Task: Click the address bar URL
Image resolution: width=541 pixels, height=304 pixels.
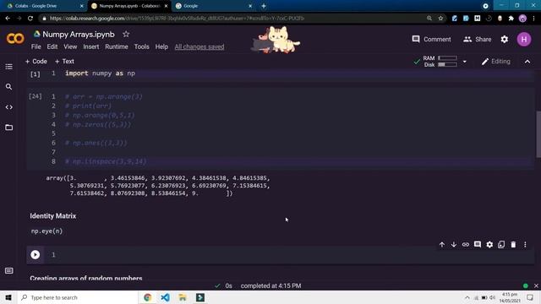Action: 177,19
